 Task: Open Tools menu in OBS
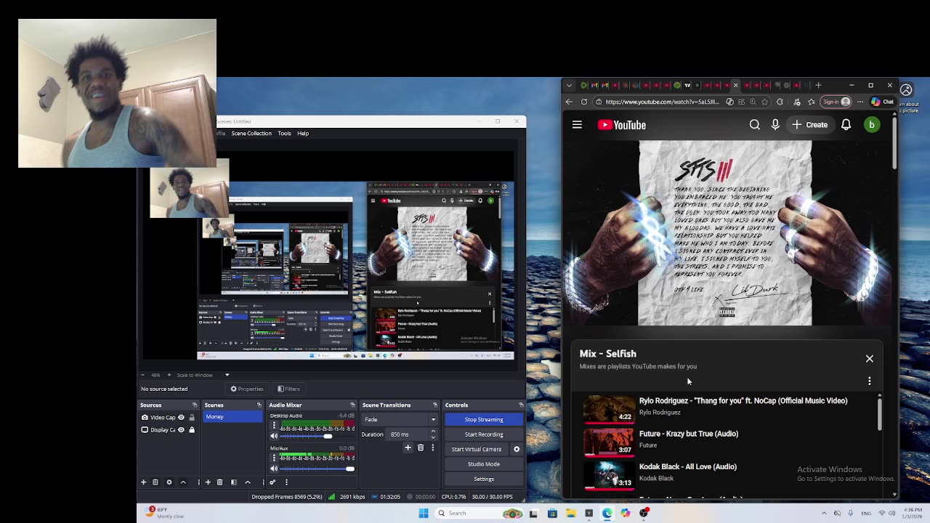pyautogui.click(x=284, y=133)
